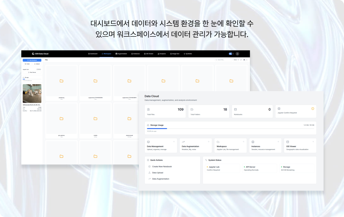
Task: Click the Start Server button
Action: coord(32,72)
